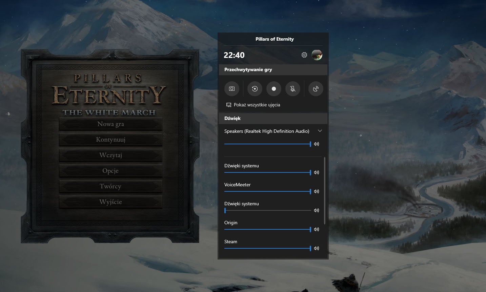486x292 pixels.
Task: Click the captures gallery icon beside Pokaż wszystkie ujęcia
Action: click(229, 105)
